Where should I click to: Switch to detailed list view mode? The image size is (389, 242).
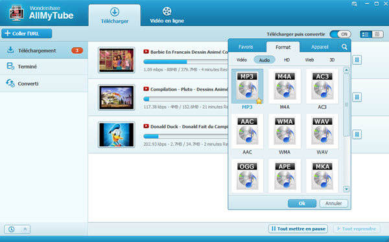click(x=366, y=34)
